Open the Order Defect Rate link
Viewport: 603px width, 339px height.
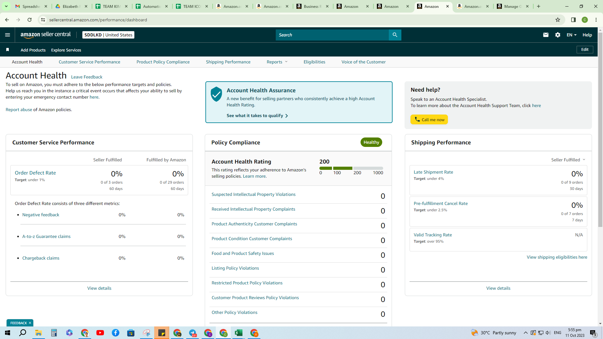click(35, 173)
